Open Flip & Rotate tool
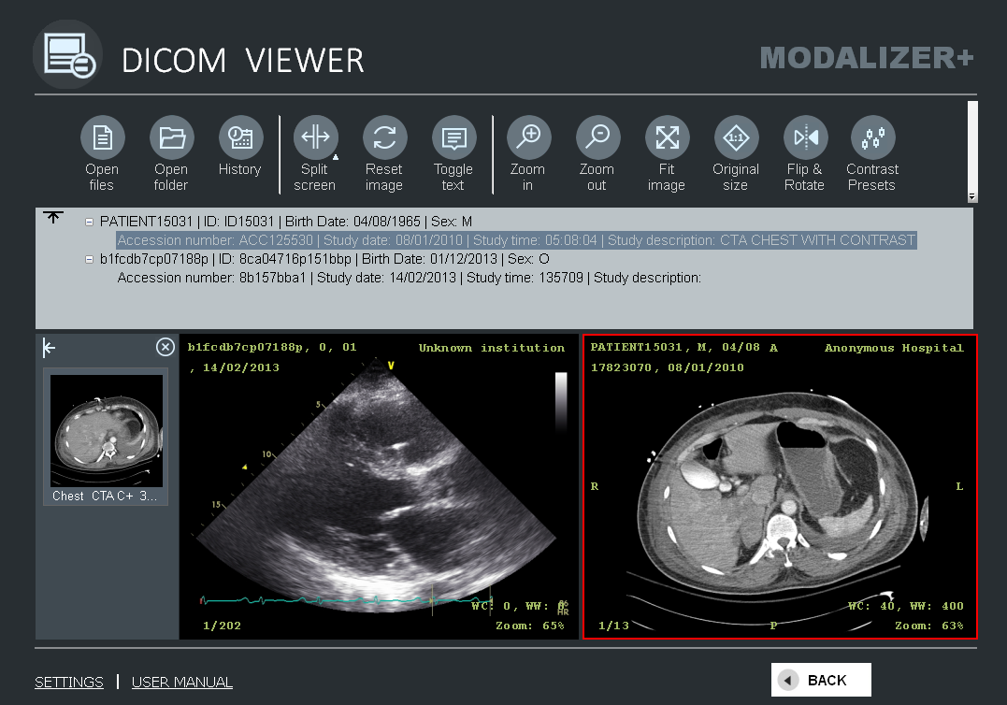The width and height of the screenshot is (1007, 705). click(x=805, y=138)
